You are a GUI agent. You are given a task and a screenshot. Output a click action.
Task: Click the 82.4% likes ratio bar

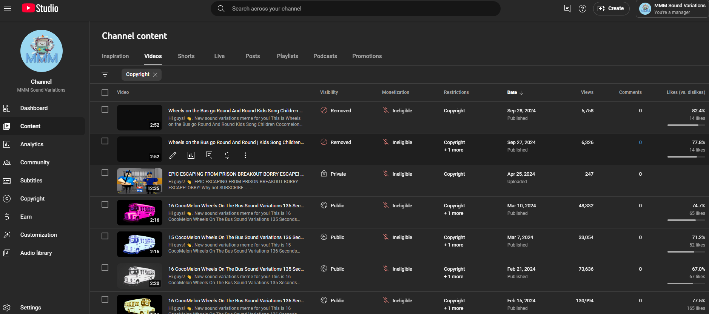pyautogui.click(x=686, y=125)
